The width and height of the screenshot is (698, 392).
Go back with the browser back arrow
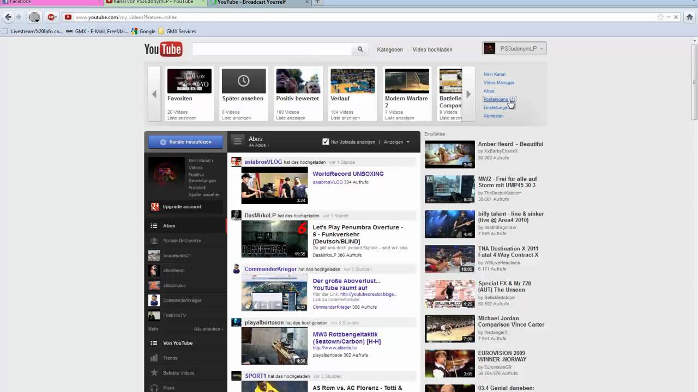pyautogui.click(x=8, y=17)
